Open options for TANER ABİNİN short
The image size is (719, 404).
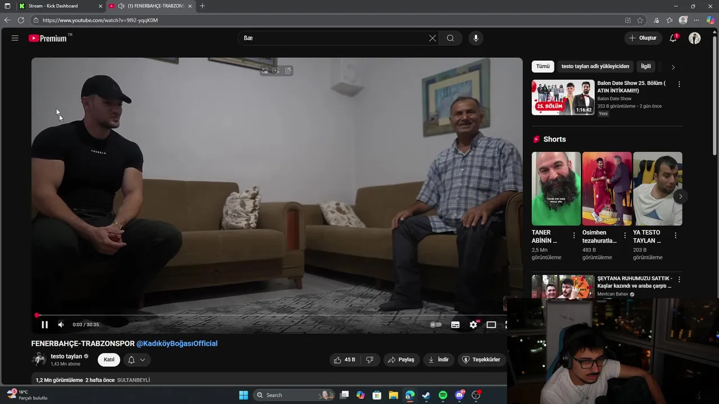574,236
